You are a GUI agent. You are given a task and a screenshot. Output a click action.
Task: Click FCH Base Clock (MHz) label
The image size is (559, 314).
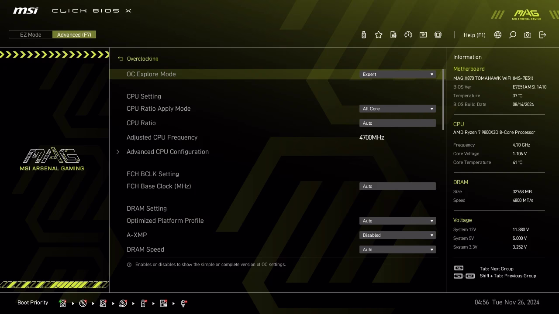(159, 186)
